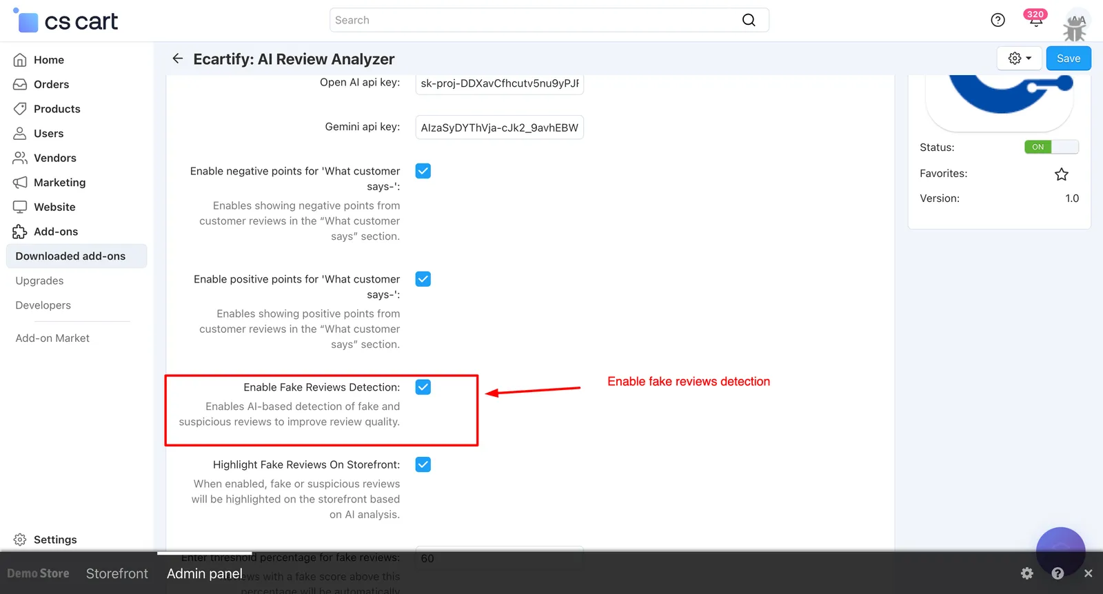
Task: Click the CS-Cart logo
Action: tap(65, 21)
